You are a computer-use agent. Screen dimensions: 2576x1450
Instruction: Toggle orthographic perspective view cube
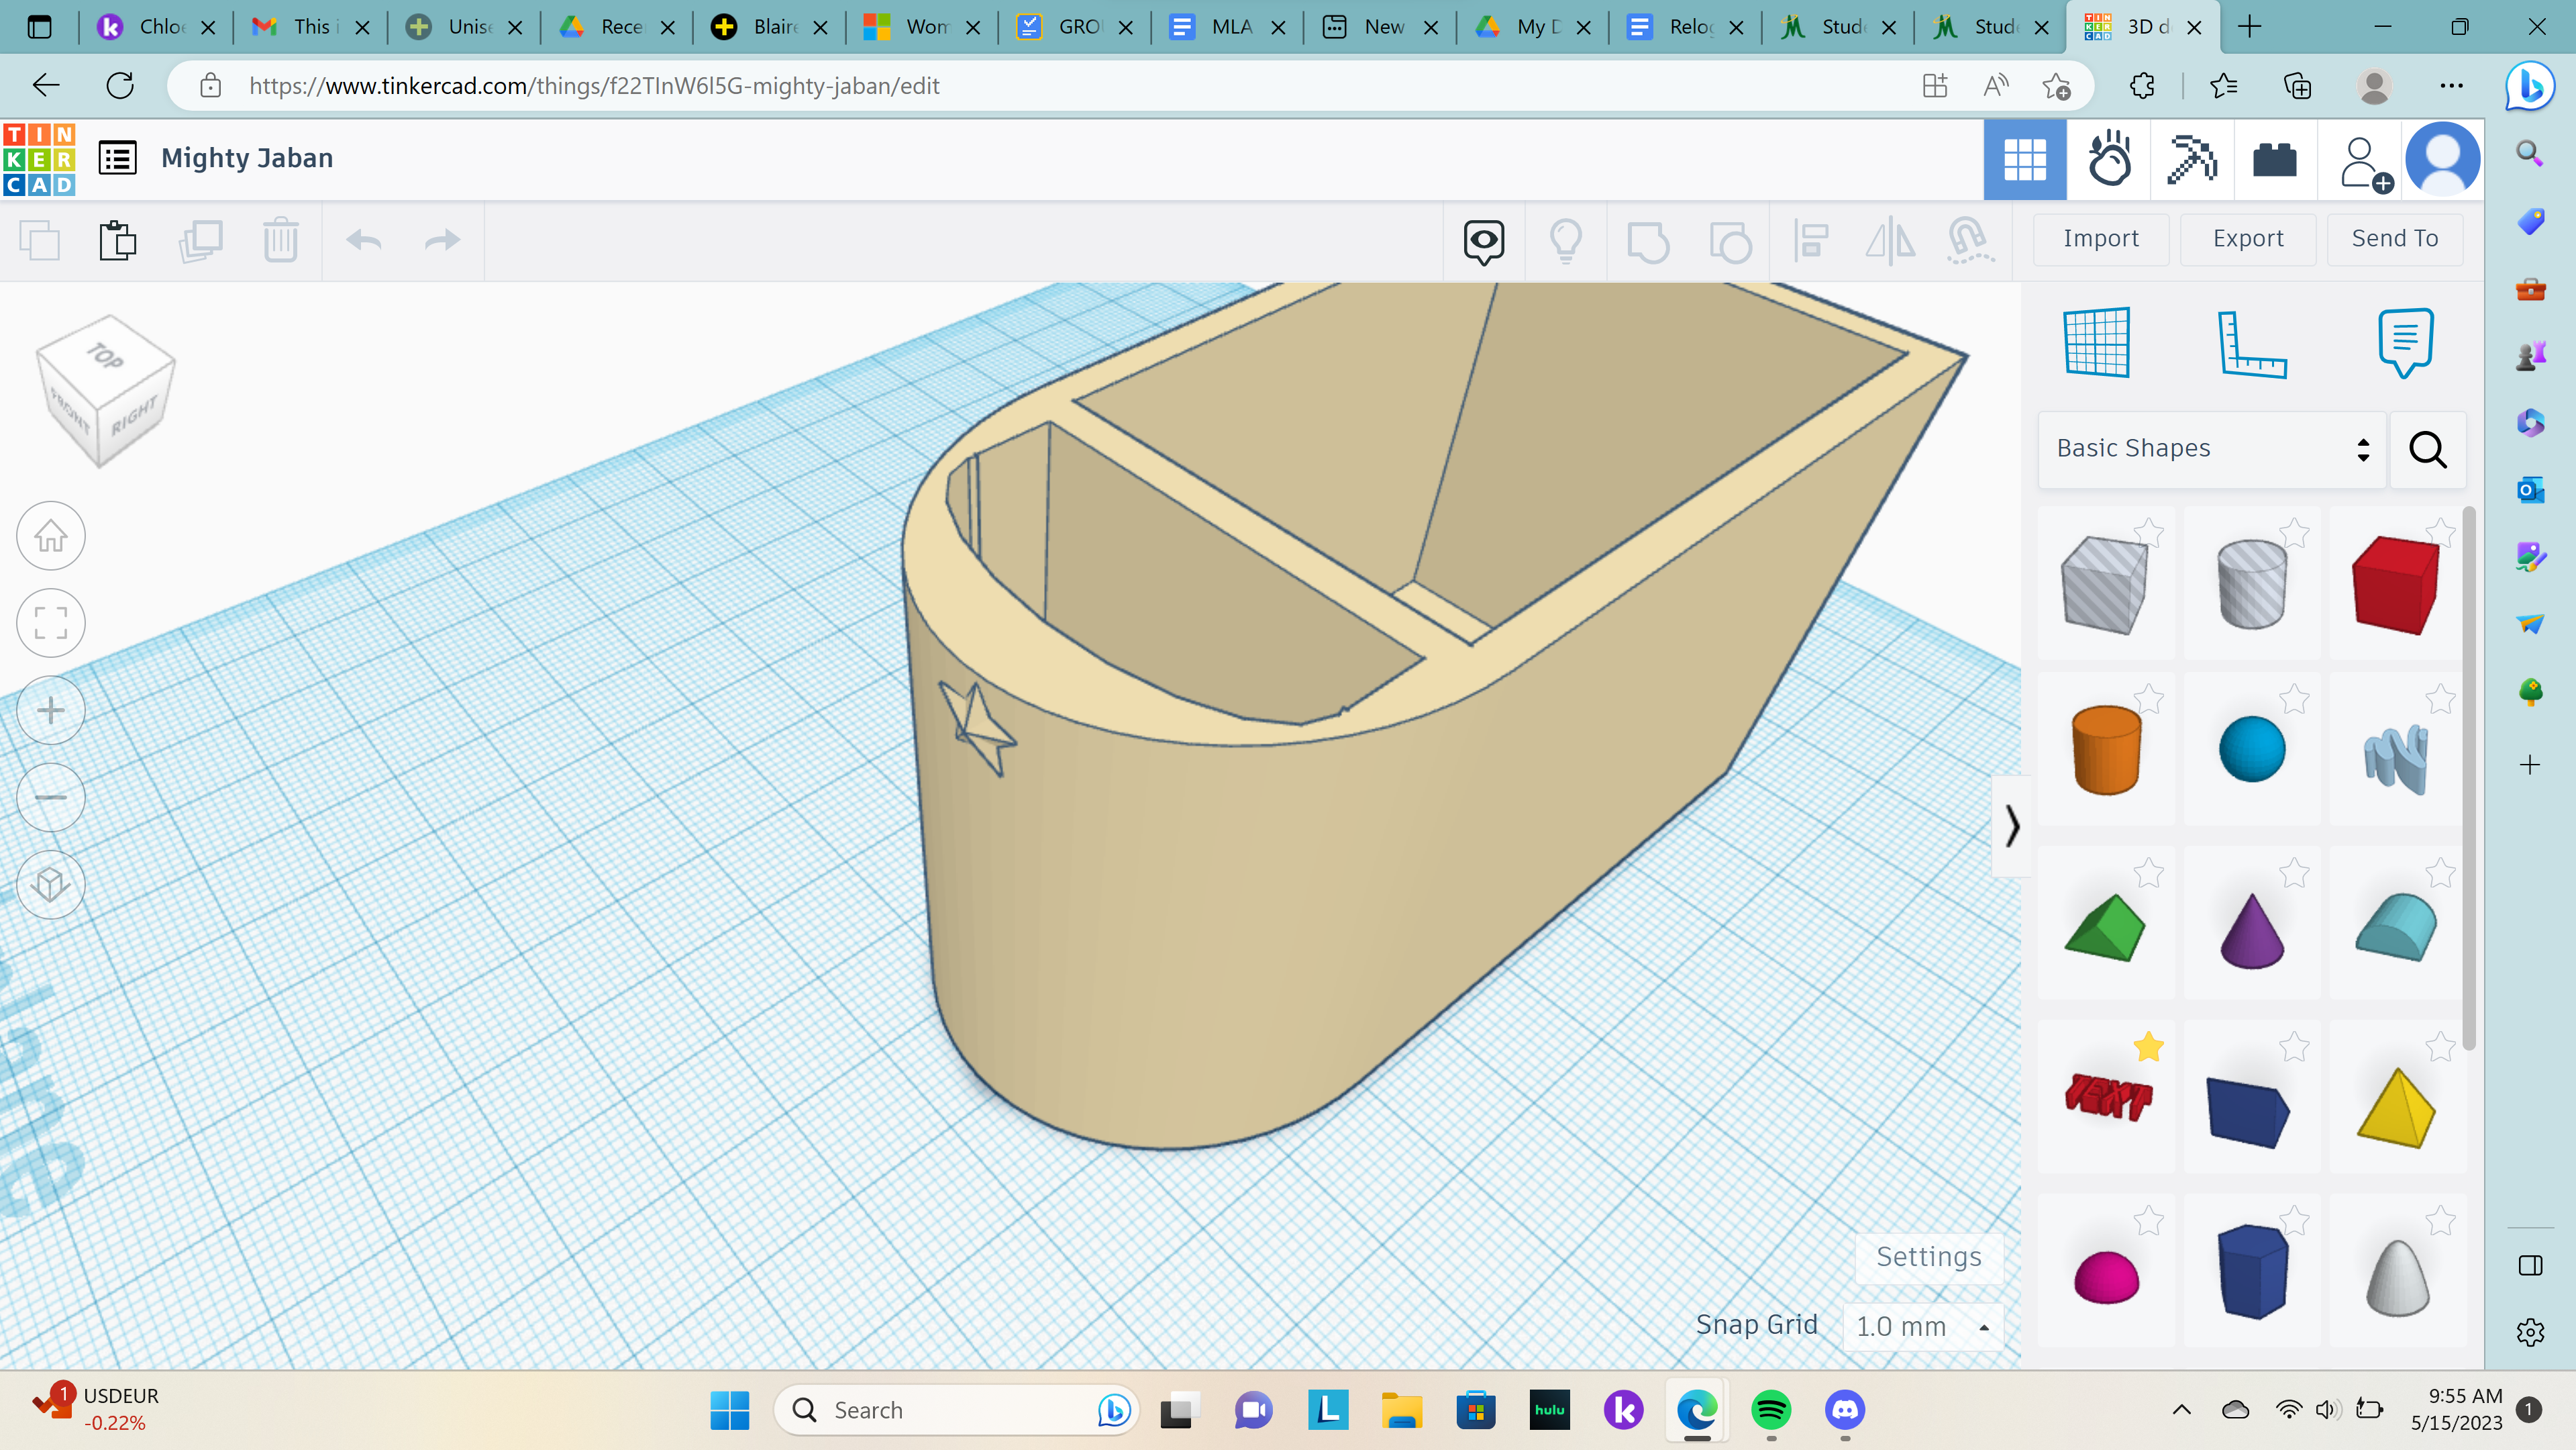pos(51,885)
